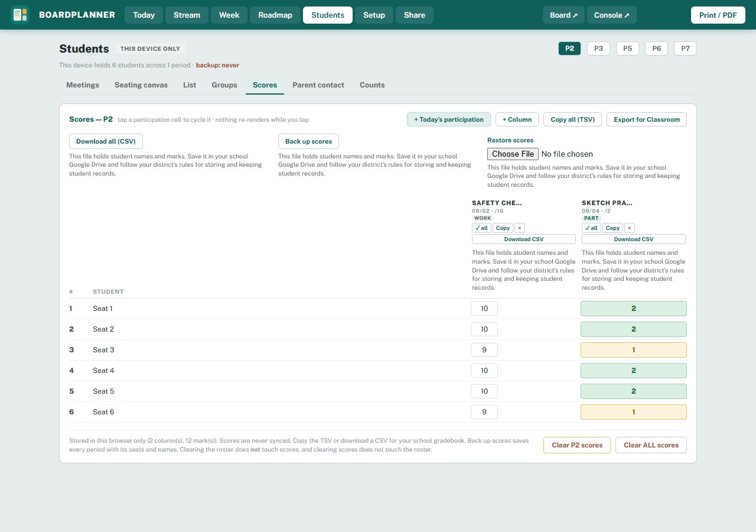Open Board in new window

tap(563, 15)
